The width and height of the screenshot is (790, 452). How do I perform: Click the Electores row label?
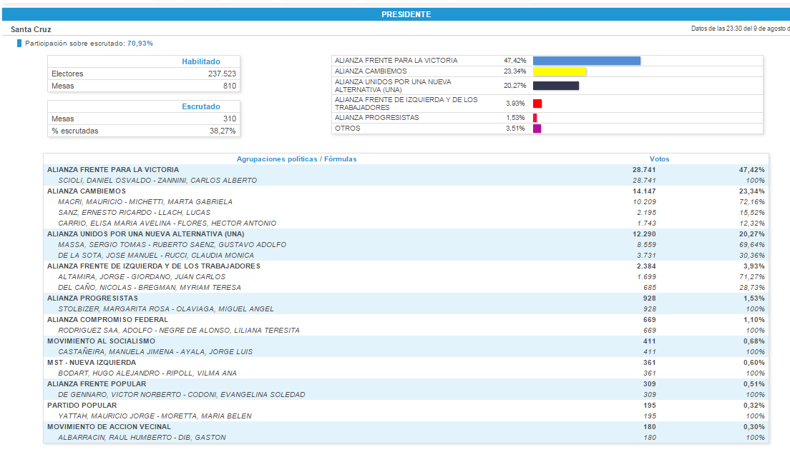click(x=67, y=74)
